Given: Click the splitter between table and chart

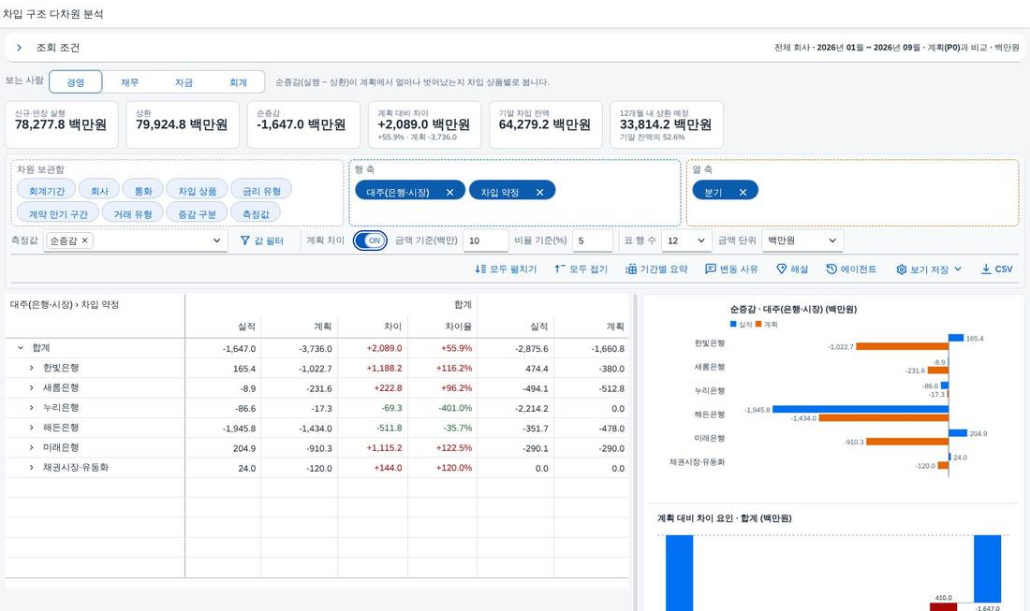Looking at the screenshot, I should pos(635,452).
